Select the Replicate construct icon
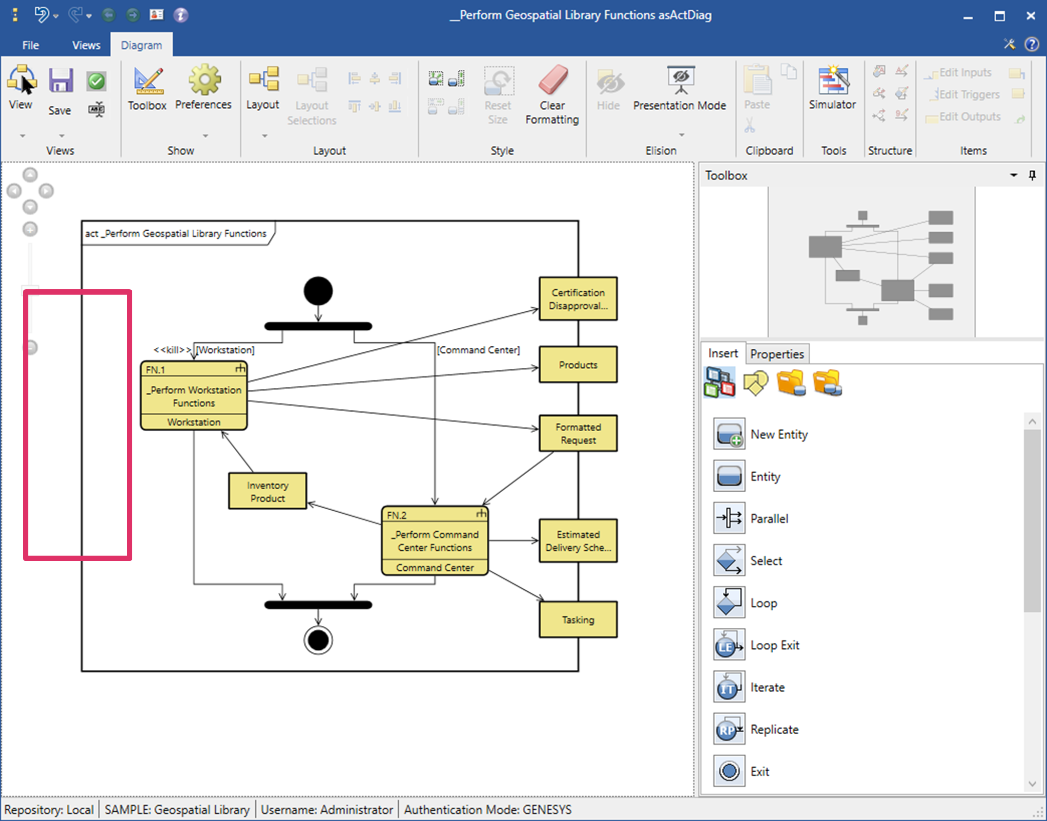 click(729, 729)
